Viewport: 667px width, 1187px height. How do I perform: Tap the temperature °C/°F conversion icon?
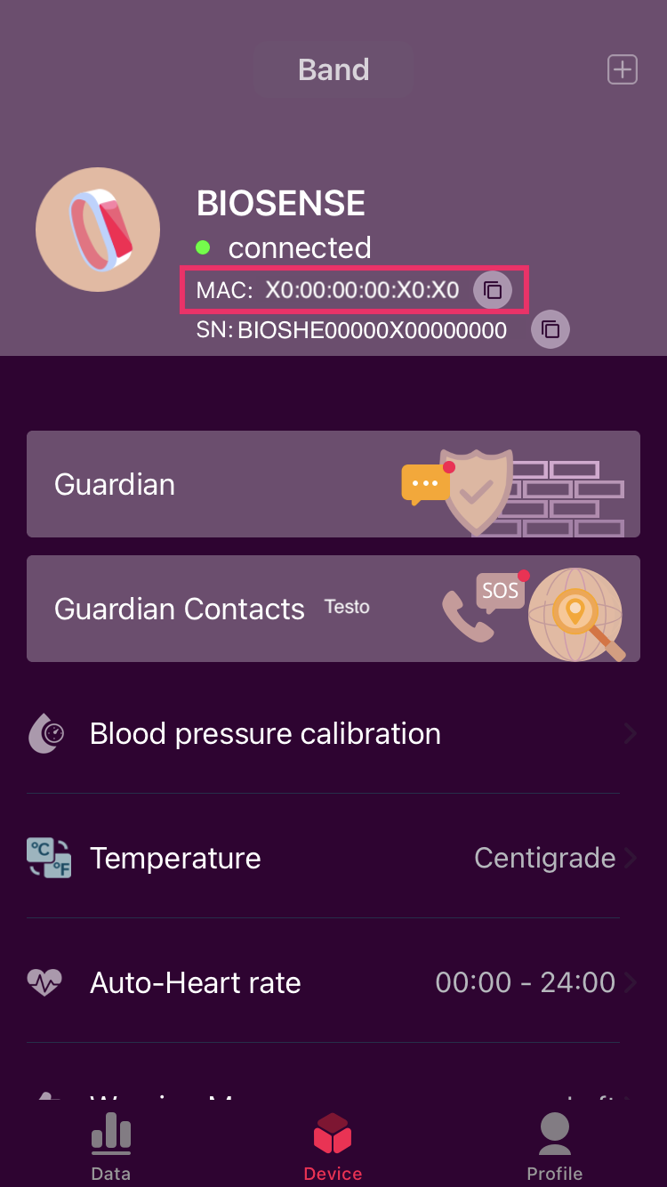tap(49, 857)
